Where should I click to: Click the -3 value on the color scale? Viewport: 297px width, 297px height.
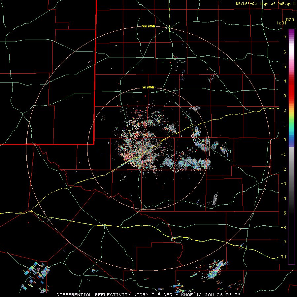click(283, 184)
